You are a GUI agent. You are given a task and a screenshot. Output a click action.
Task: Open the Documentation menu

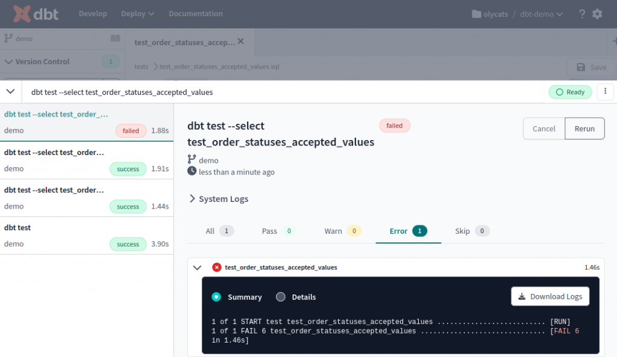tap(196, 14)
